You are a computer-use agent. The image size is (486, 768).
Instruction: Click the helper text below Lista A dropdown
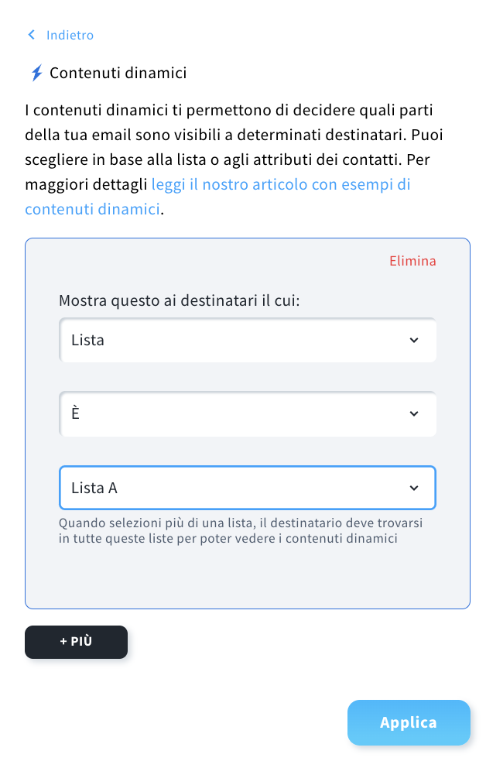tap(245, 531)
